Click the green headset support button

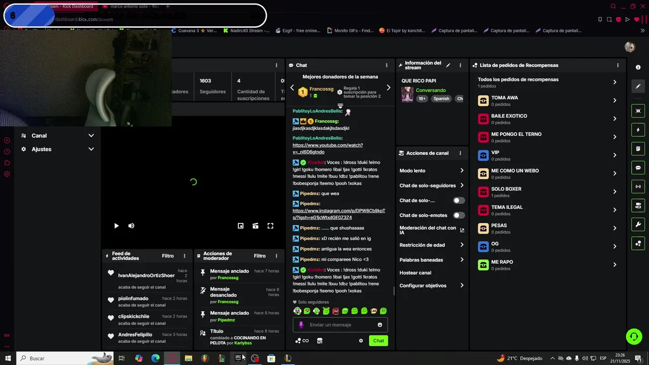click(x=633, y=336)
